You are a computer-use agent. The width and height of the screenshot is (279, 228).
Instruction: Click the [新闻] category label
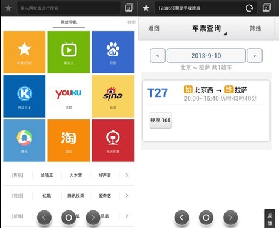tap(18, 216)
